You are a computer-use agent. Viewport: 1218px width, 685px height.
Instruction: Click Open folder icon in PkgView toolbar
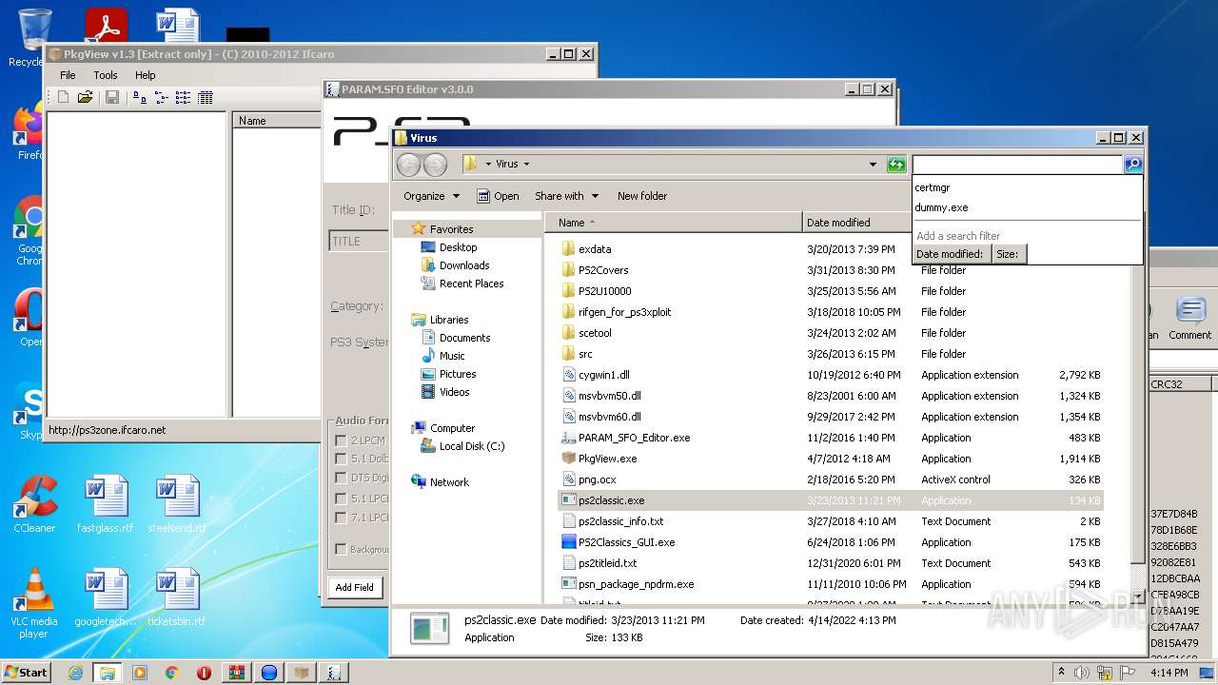coord(85,97)
